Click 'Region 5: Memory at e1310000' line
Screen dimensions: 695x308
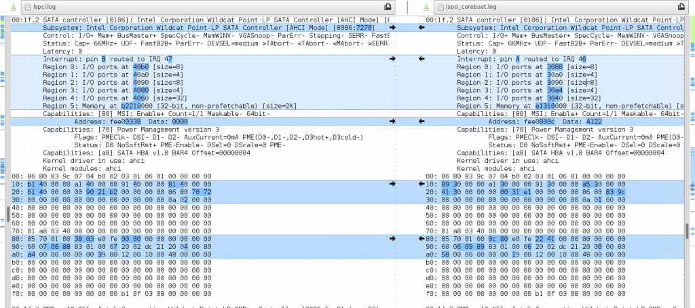(570, 105)
